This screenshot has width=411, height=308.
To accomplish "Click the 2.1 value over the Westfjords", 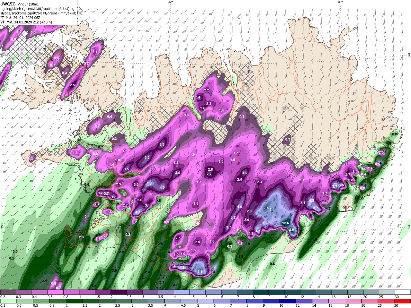I will click(95, 52).
